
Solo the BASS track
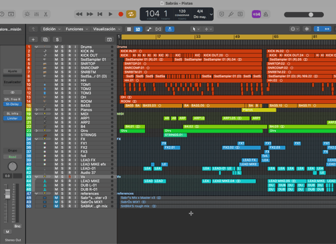pyautogui.click(x=62, y=105)
